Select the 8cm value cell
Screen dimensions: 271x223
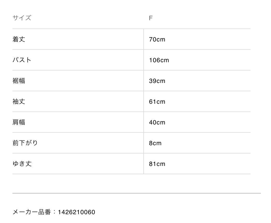click(155, 143)
